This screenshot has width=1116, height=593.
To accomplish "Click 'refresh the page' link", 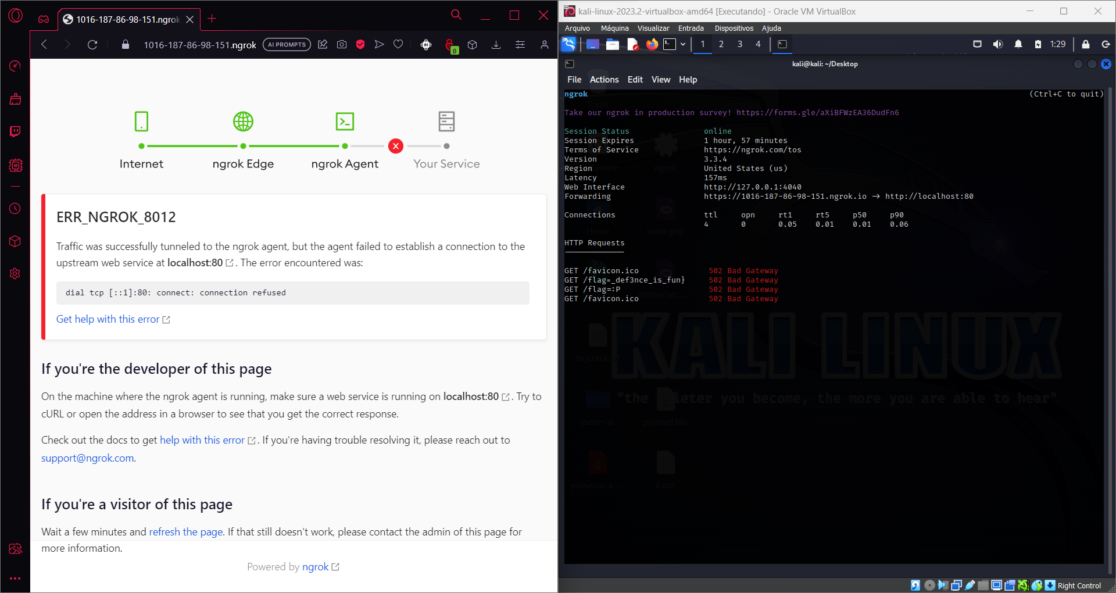I will pos(186,532).
